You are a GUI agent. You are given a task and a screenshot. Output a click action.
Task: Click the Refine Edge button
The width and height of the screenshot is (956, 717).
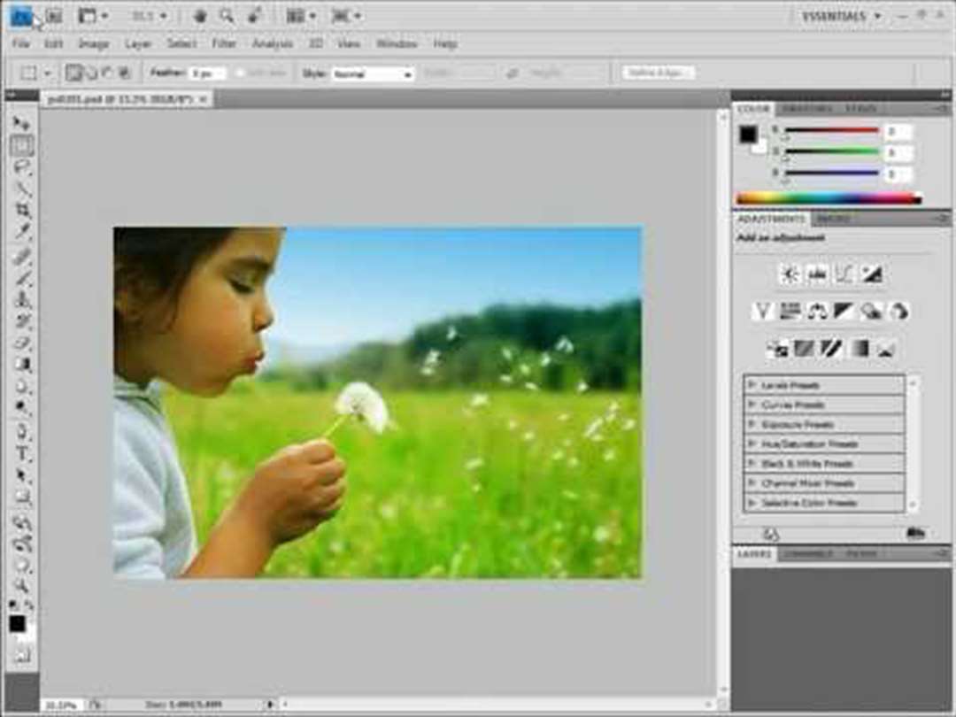pyautogui.click(x=658, y=73)
